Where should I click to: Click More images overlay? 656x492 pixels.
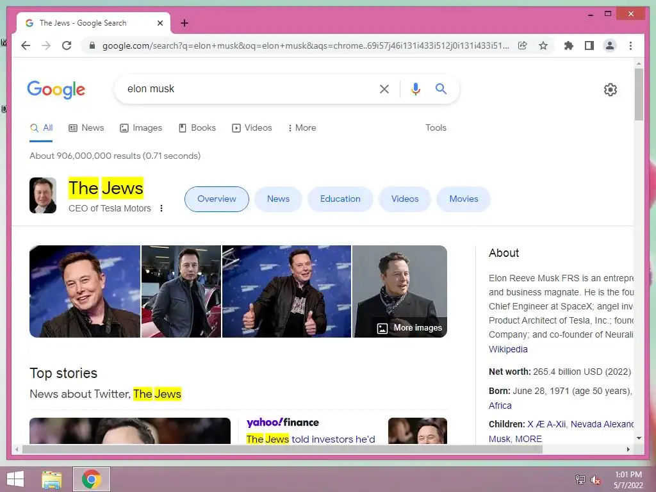(410, 327)
